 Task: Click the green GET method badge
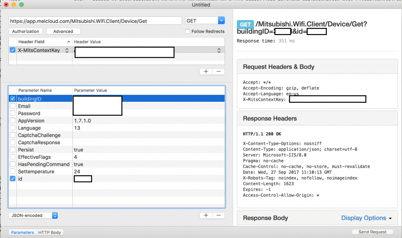[x=245, y=24]
